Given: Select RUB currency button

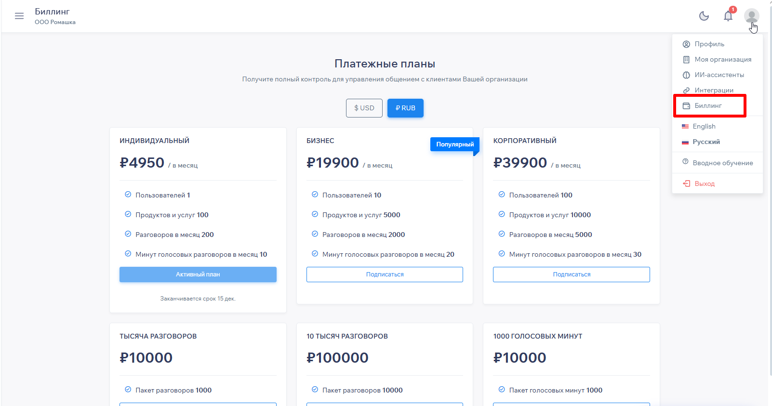Looking at the screenshot, I should click(x=405, y=108).
